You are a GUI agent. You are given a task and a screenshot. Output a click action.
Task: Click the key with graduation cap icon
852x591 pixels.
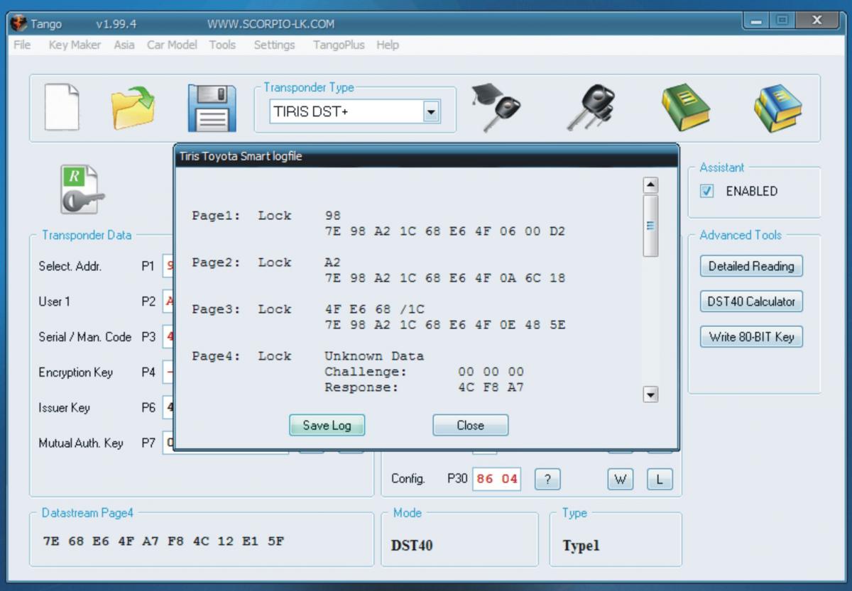click(496, 107)
